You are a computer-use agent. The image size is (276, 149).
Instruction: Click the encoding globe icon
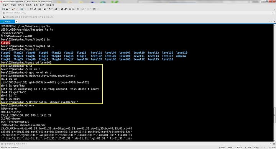pos(50,9)
